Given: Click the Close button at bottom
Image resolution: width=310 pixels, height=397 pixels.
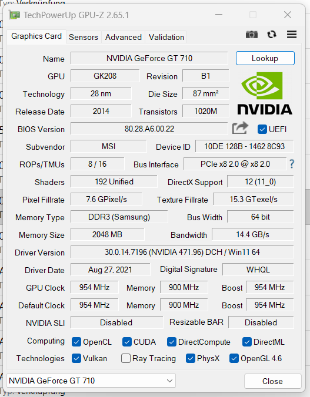Looking at the screenshot, I should pyautogui.click(x=273, y=381).
